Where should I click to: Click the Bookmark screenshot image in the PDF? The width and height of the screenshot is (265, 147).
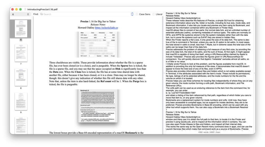tap(98, 106)
